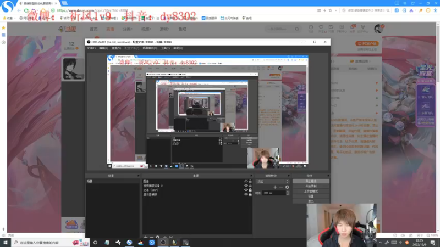Expand Douyu 游戏 navigation dropdown

164,29
